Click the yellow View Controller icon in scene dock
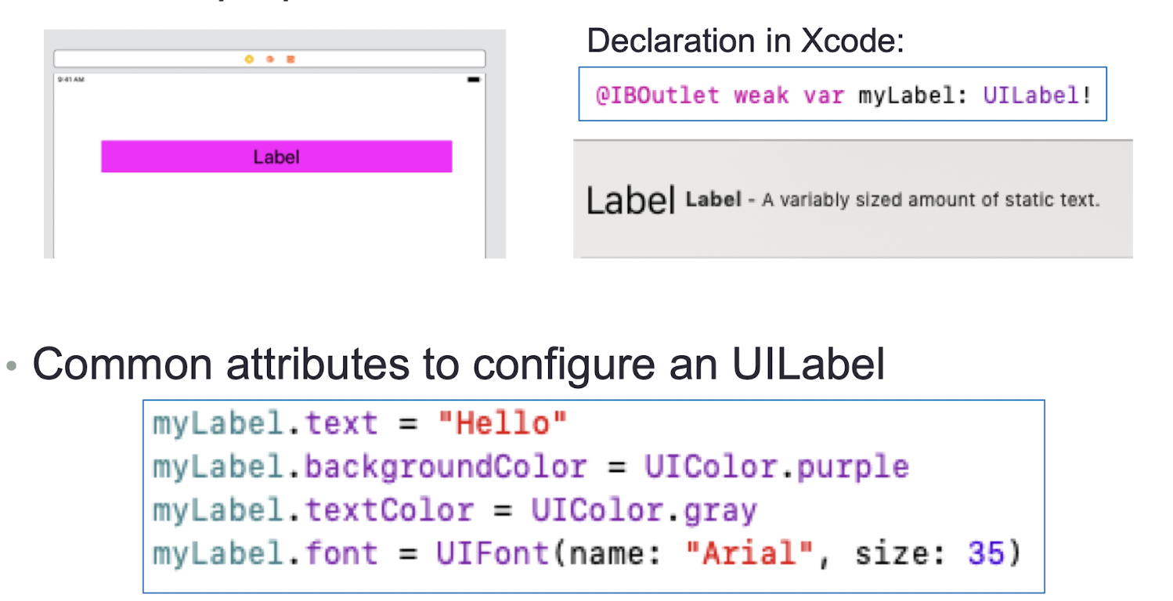The height and width of the screenshot is (601, 1173). coord(249,59)
